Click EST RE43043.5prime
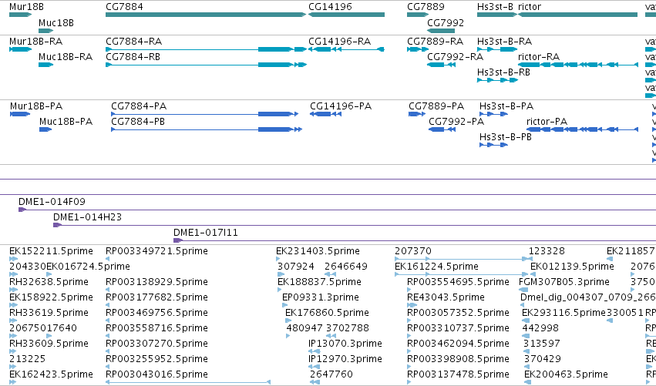The image size is (656, 386). pos(446,297)
